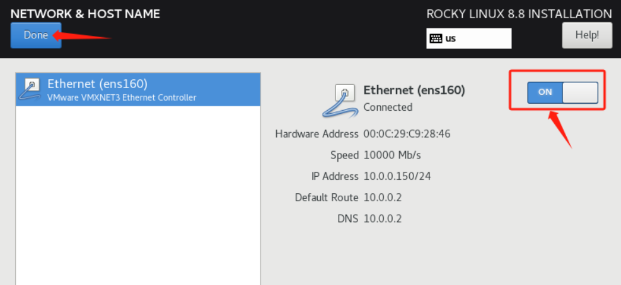Viewport: 621px width, 285px height.
Task: Click the Hardware Address label
Action: pos(316,134)
